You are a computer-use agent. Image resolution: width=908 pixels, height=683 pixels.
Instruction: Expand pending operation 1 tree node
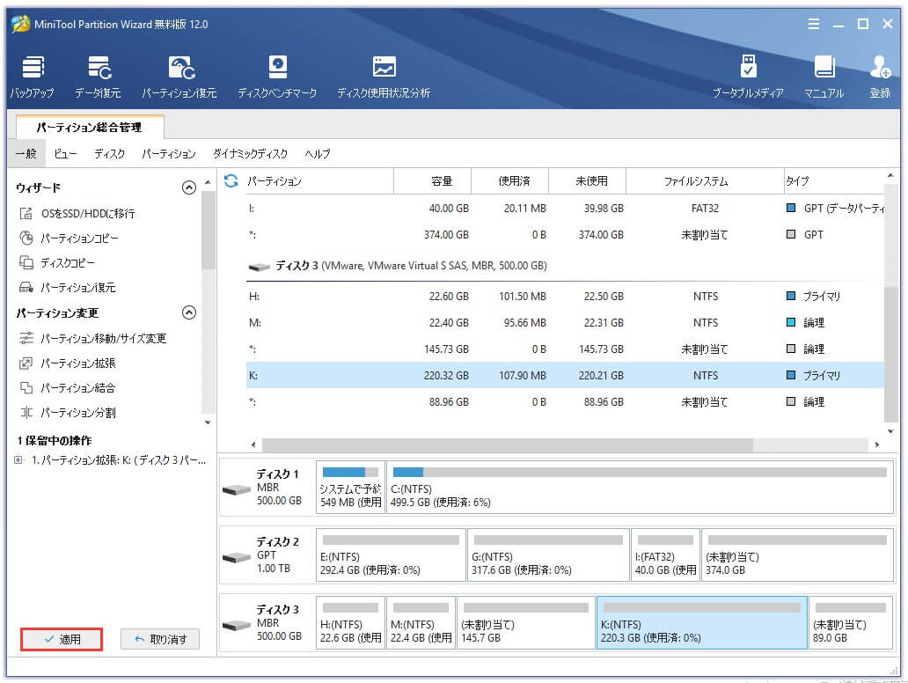(19, 459)
